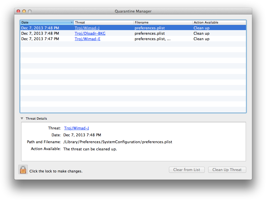Open the Troj/Wimad-E threat link

click(x=87, y=39)
